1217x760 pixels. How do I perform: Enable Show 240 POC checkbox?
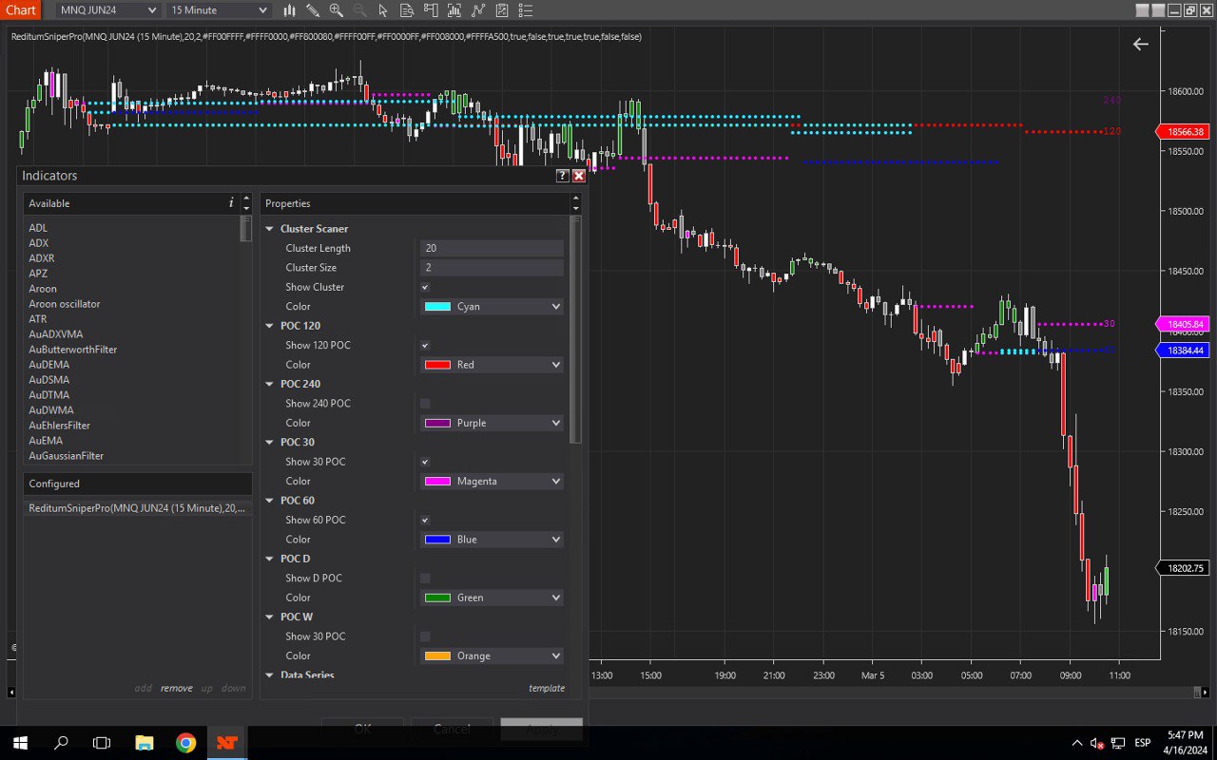point(425,404)
